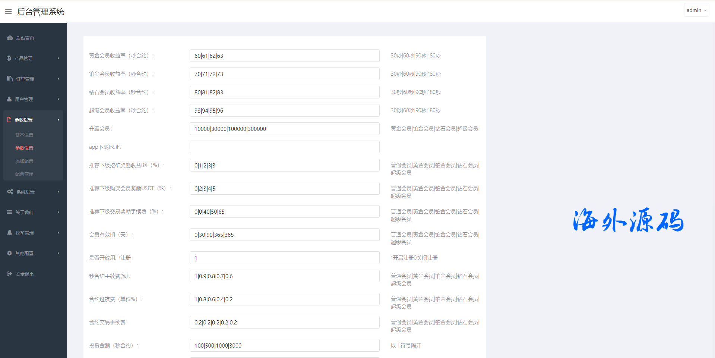The width and height of the screenshot is (715, 358).
Task: Click the bell icon beside 挖矿管理
Action: tap(10, 233)
